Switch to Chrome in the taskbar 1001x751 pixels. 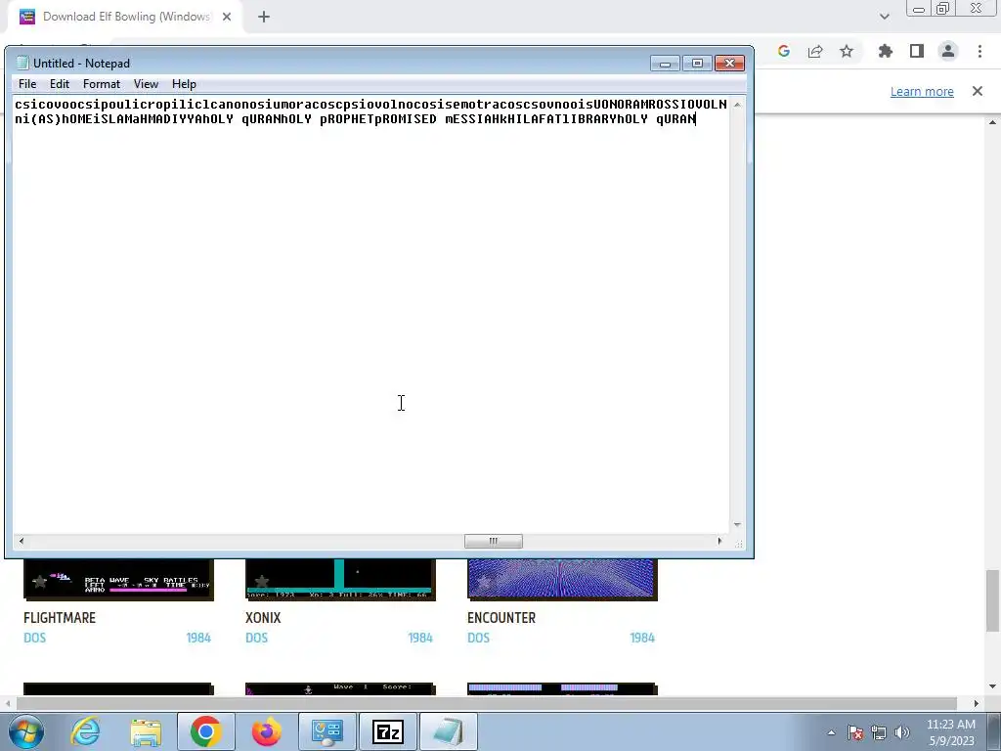click(205, 731)
